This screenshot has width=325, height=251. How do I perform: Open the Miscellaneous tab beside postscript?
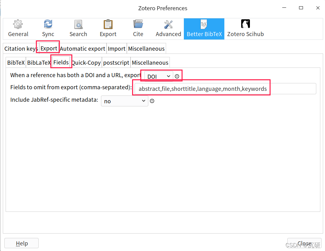click(150, 63)
